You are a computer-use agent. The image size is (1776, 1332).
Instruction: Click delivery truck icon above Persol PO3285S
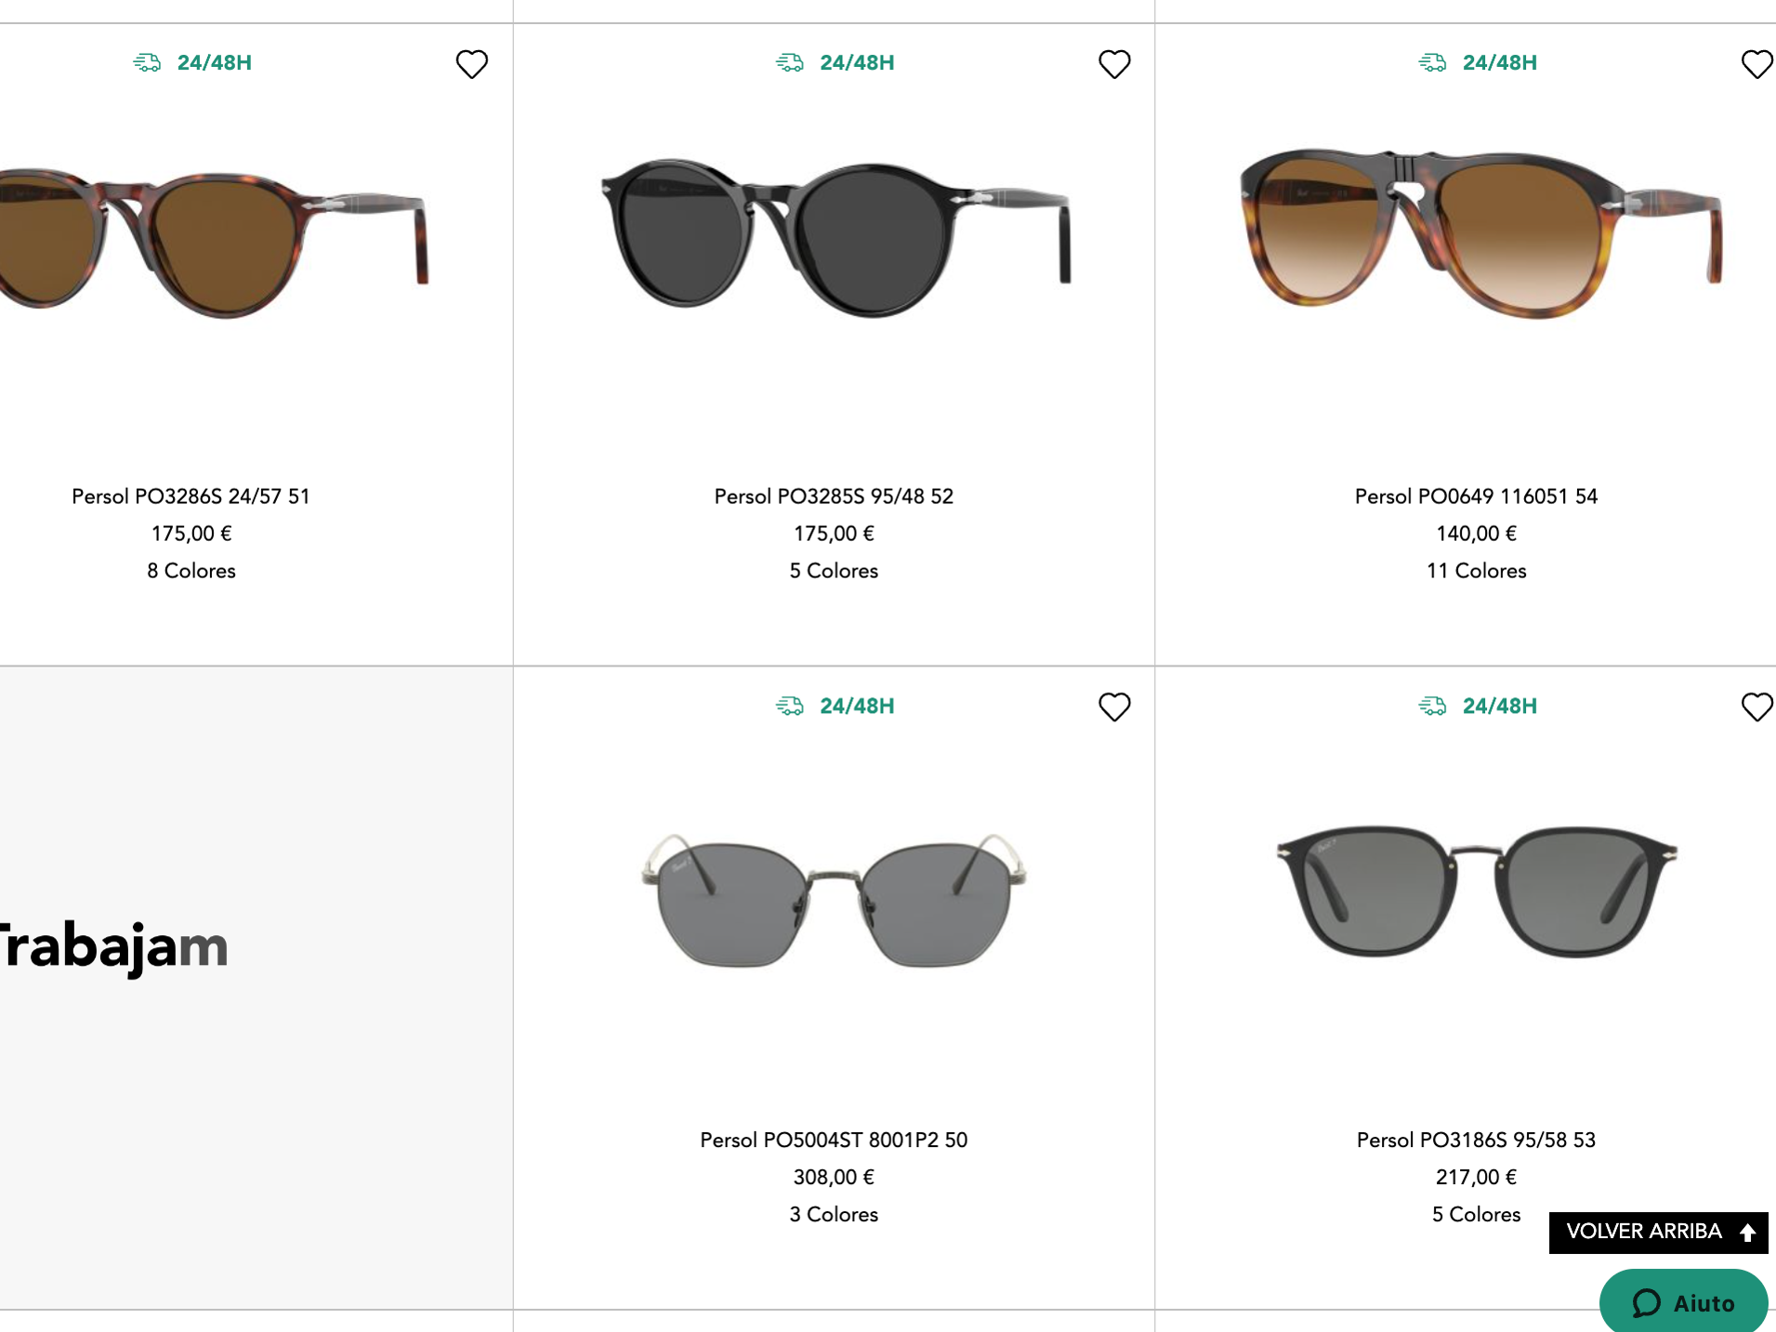point(790,62)
